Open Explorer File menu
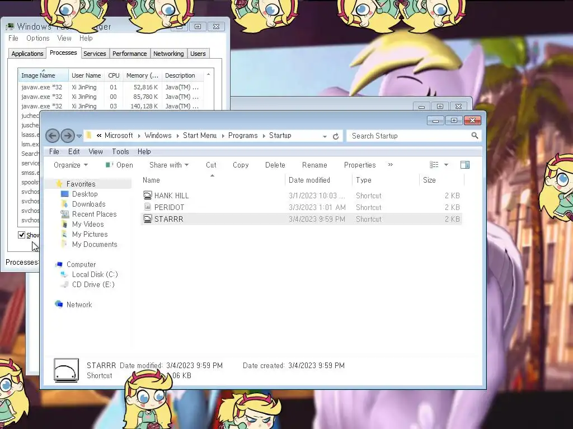 pyautogui.click(x=54, y=151)
